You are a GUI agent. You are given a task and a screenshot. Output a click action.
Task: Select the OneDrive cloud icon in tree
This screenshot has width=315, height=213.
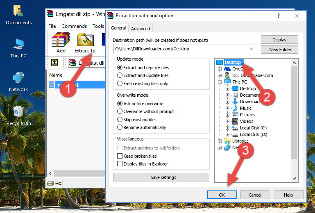[227, 69]
